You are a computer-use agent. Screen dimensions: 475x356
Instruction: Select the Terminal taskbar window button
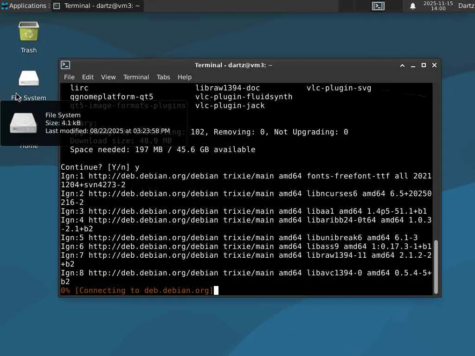pos(97,6)
